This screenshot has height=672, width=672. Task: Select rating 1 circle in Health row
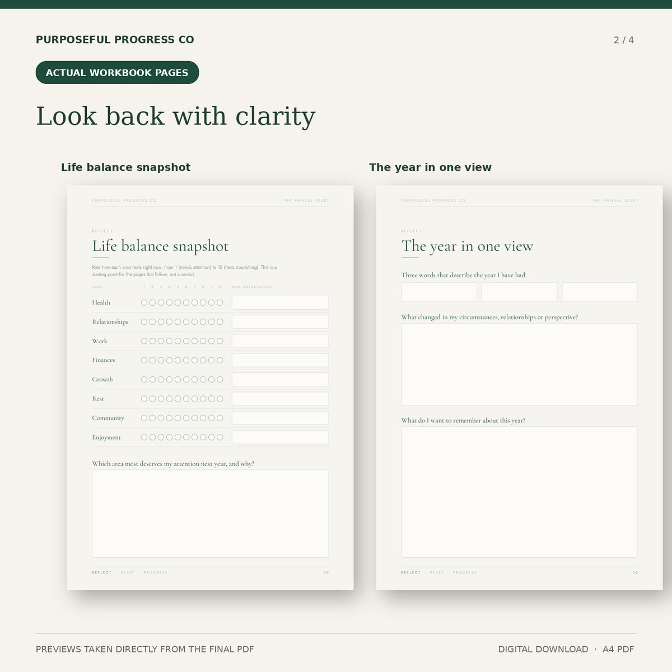(x=144, y=302)
